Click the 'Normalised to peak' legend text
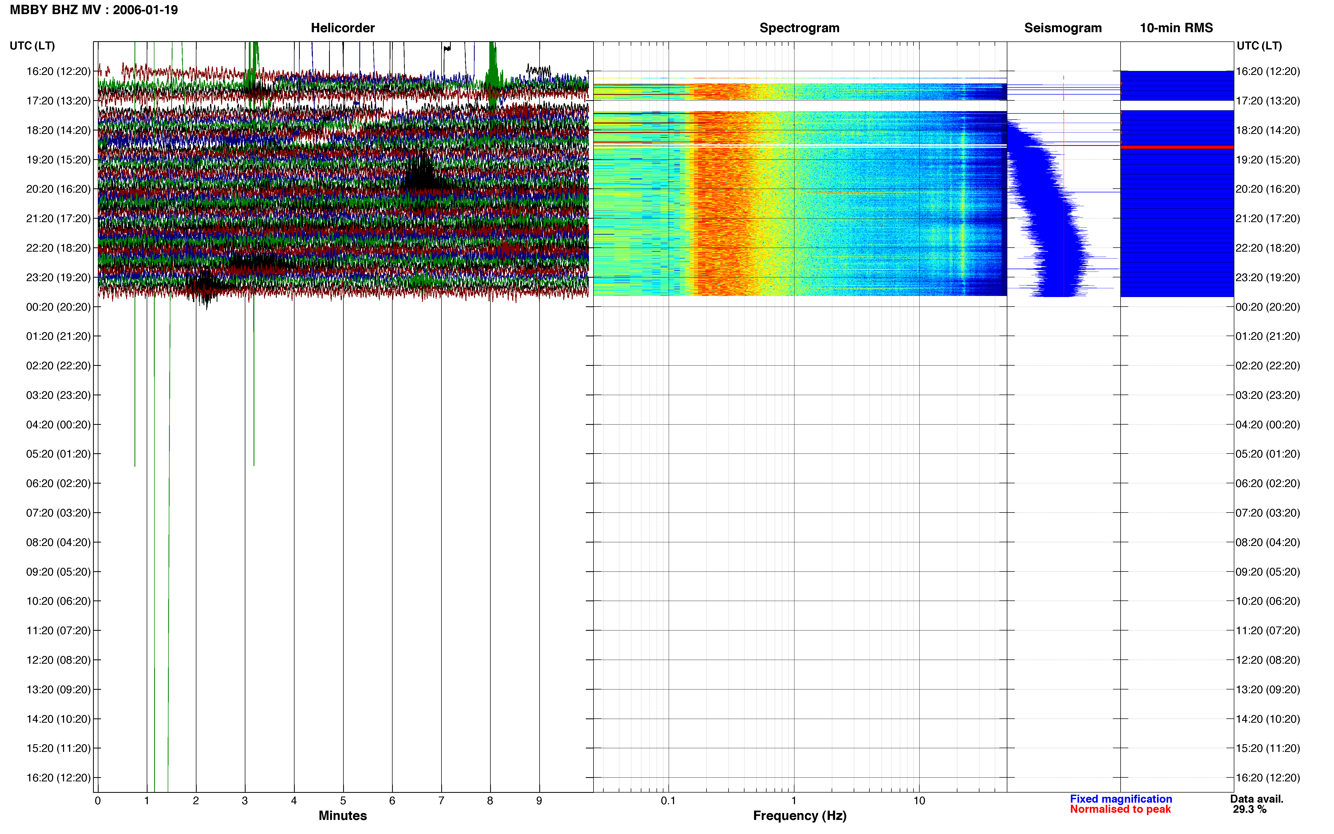This screenshot has width=1334, height=834. [x=1120, y=809]
